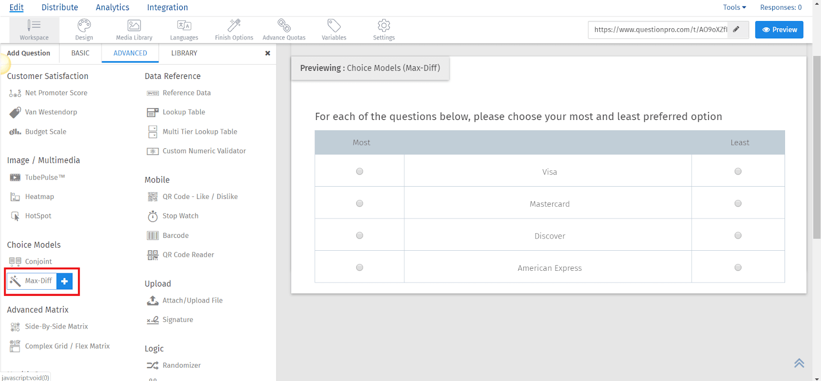The image size is (821, 381).
Task: Select the Randomizer shuffle icon
Action: point(153,366)
